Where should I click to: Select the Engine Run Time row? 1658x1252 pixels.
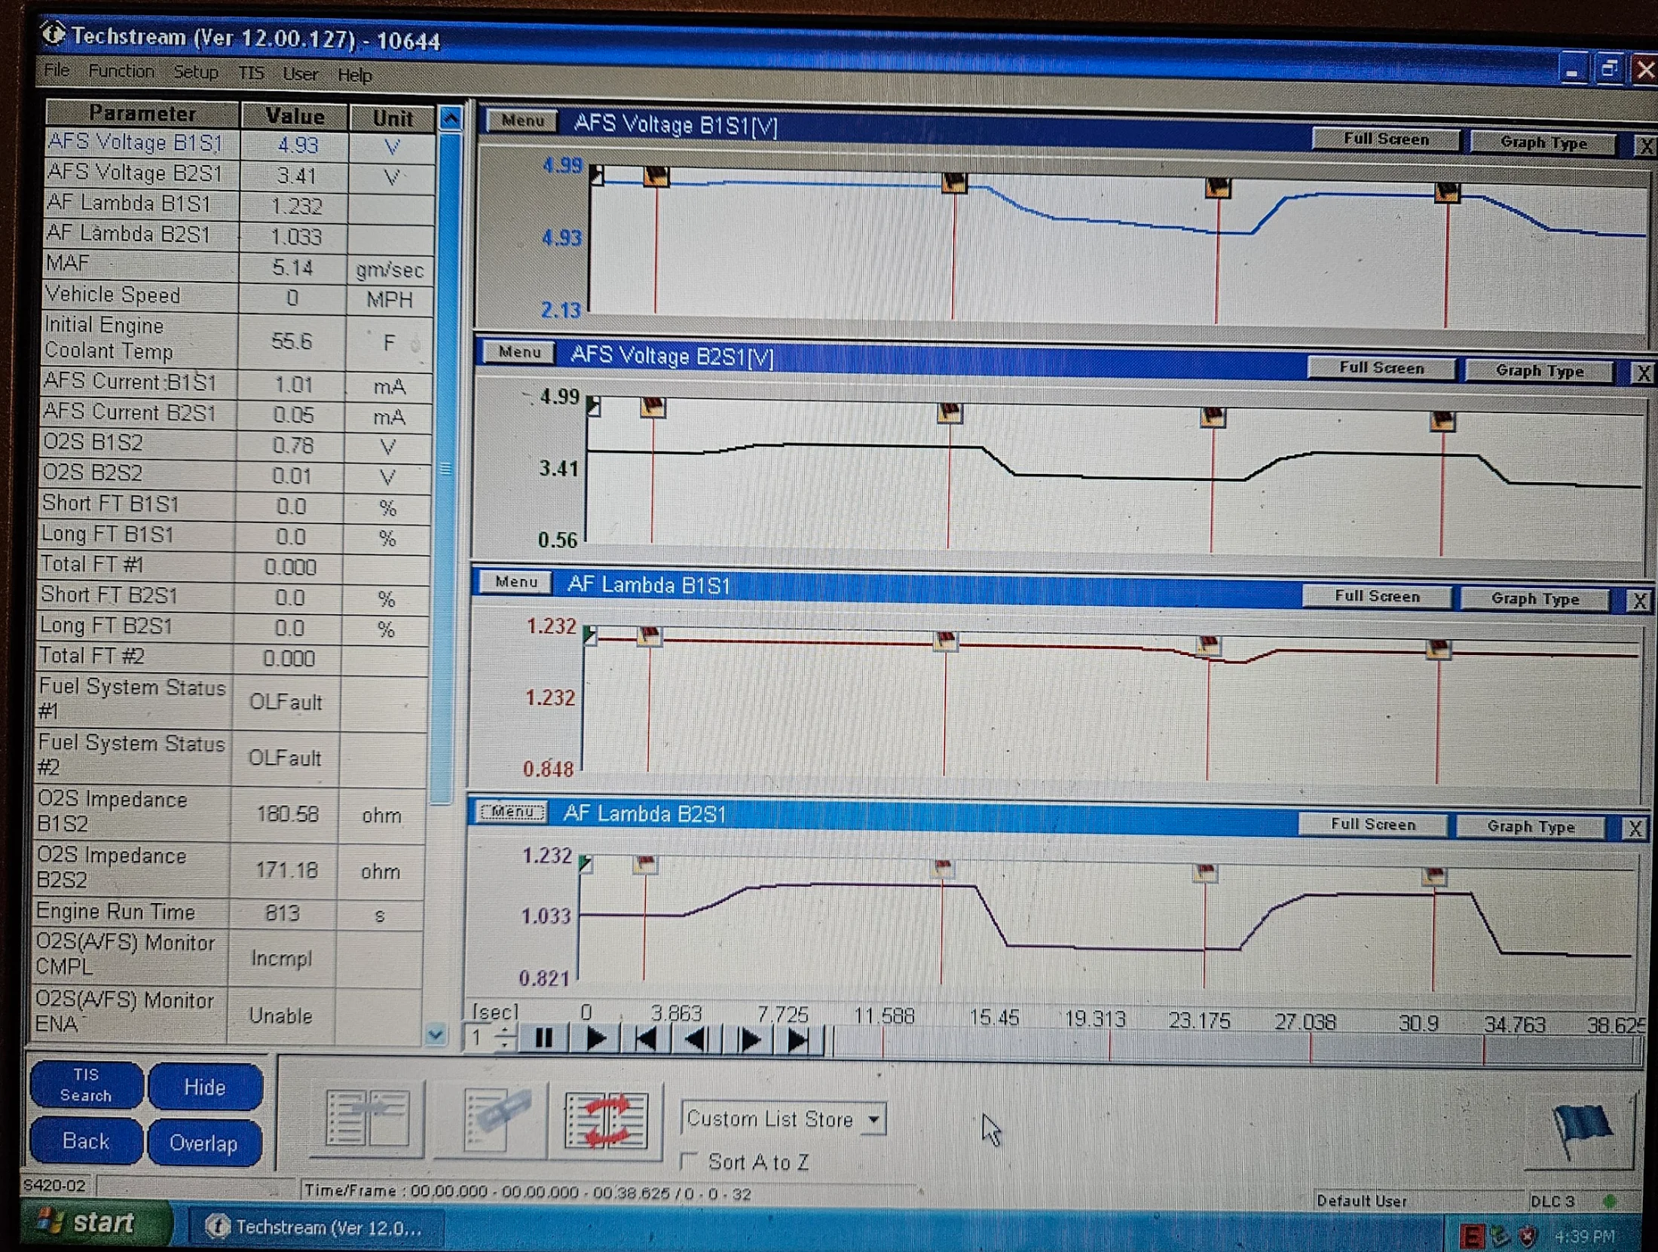coord(229,913)
